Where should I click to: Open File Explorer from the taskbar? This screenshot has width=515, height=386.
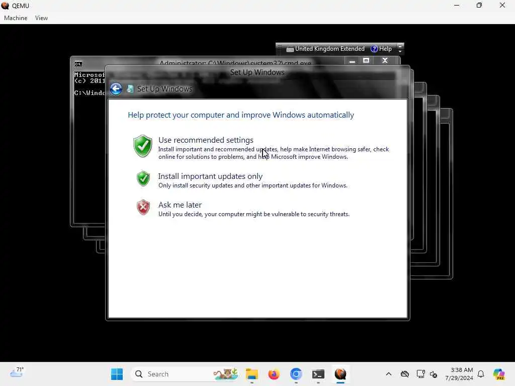[x=252, y=374]
